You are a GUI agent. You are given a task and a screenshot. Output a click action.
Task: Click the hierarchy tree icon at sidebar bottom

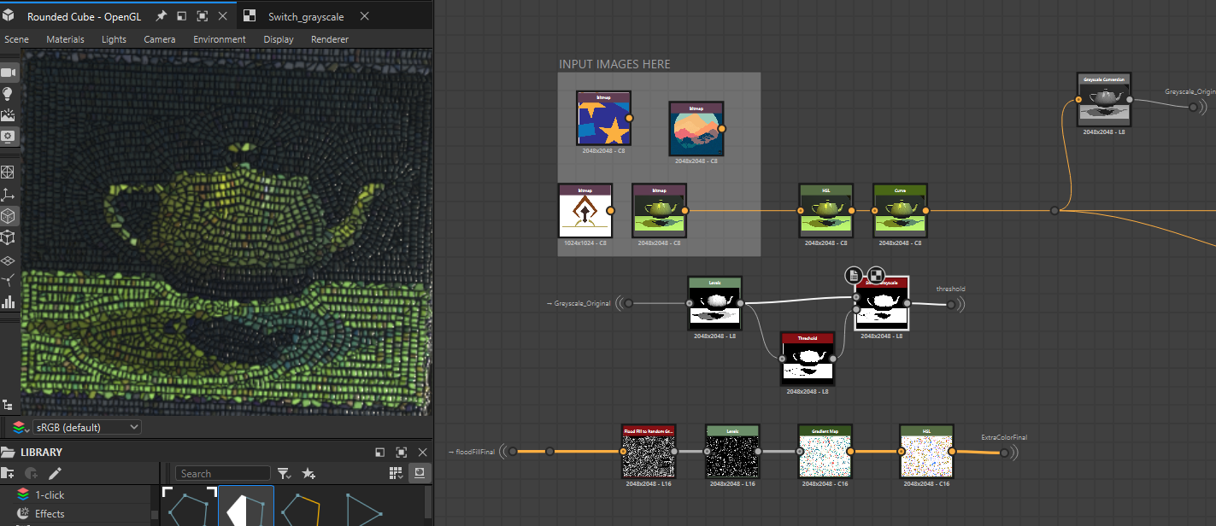(8, 405)
